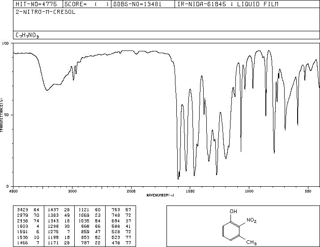Select peak 1275 in the peak table

[x=53, y=232]
